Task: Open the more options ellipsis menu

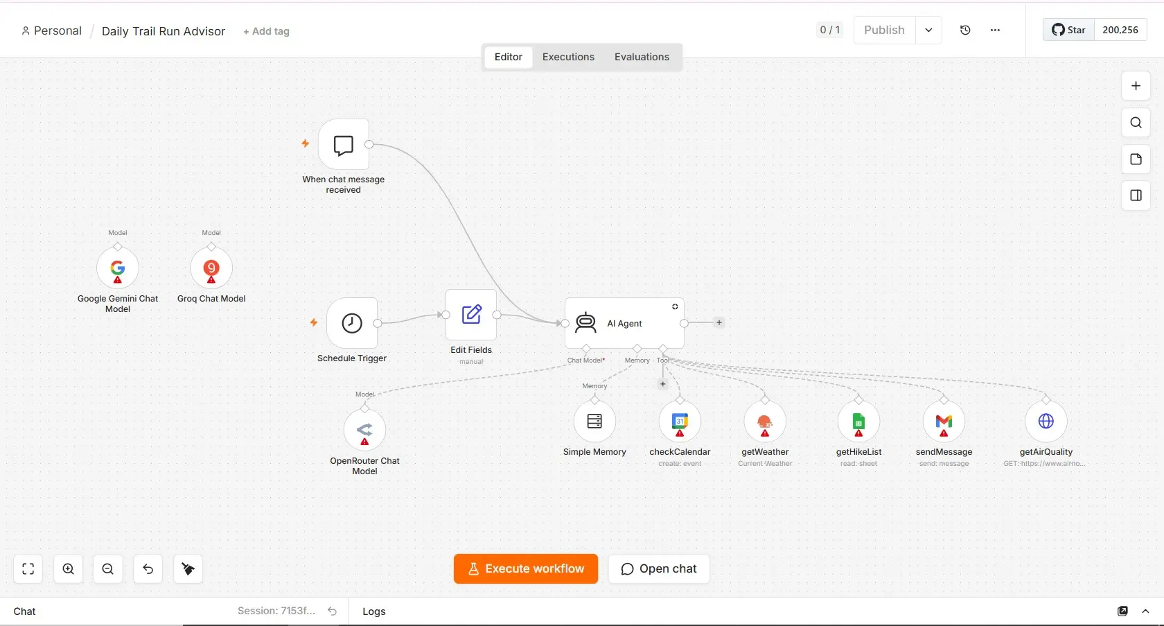Action: point(995,31)
